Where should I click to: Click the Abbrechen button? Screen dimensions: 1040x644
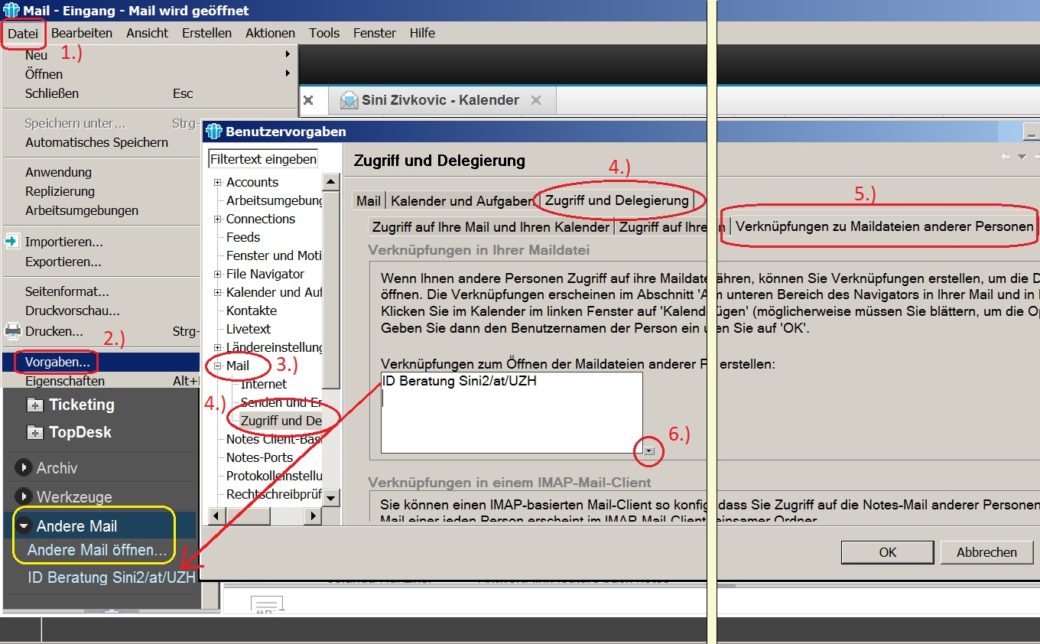coord(986,551)
